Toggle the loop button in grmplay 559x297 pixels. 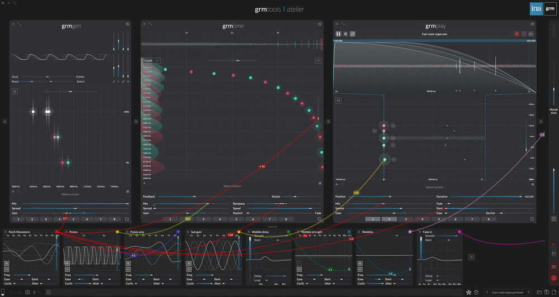353,34
